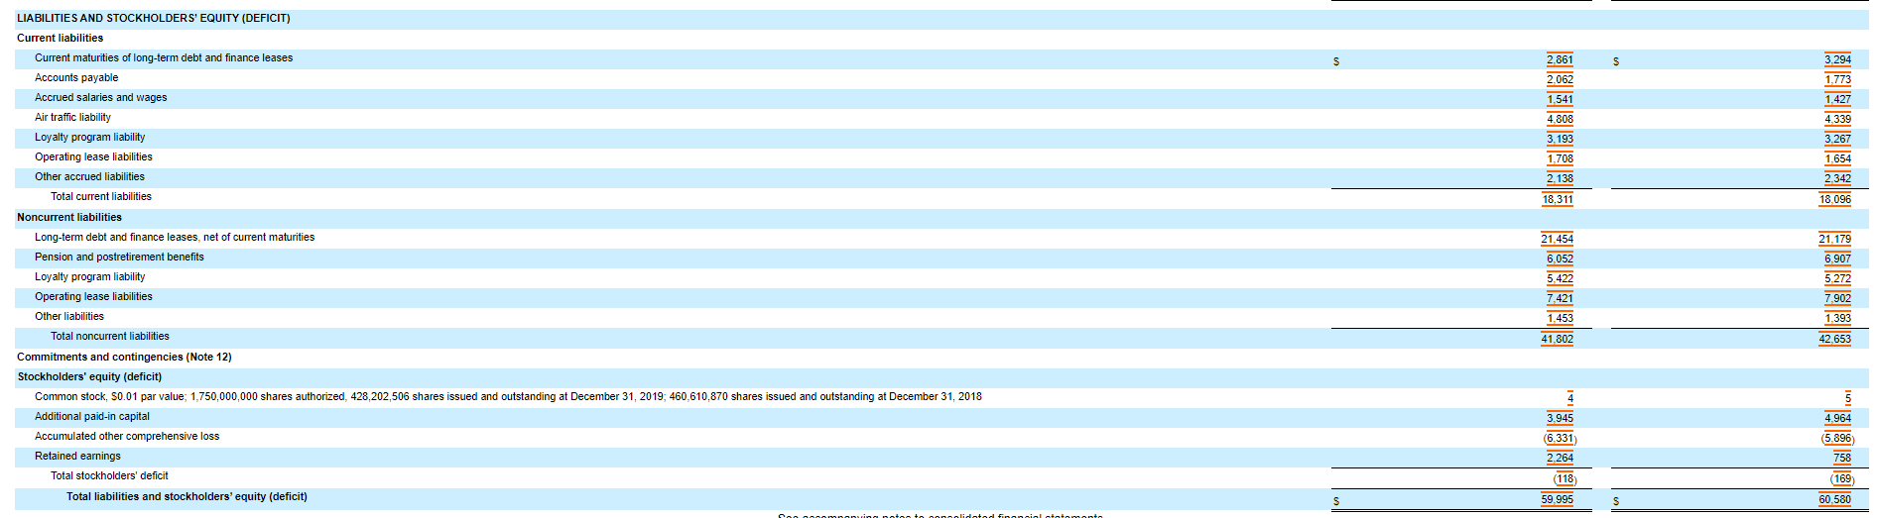
Task: Click the 'Stockholders' equity (deficit)' heading
Action: pyautogui.click(x=89, y=376)
